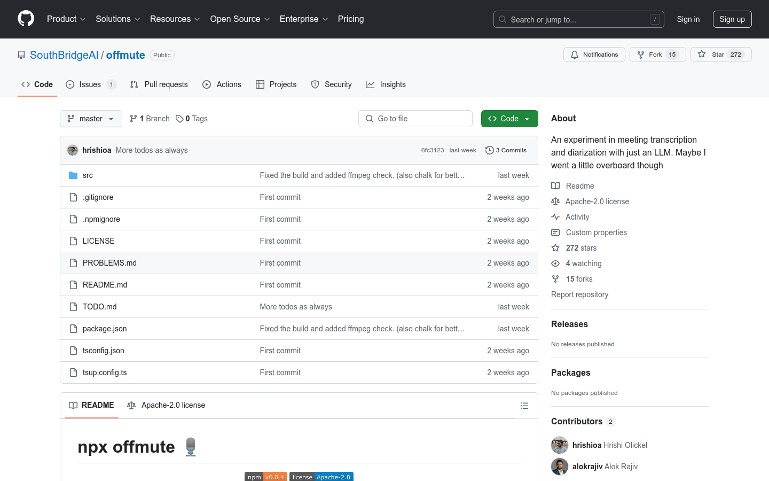View 3 Commits link
This screenshot has height=481, width=769.
[506, 150]
